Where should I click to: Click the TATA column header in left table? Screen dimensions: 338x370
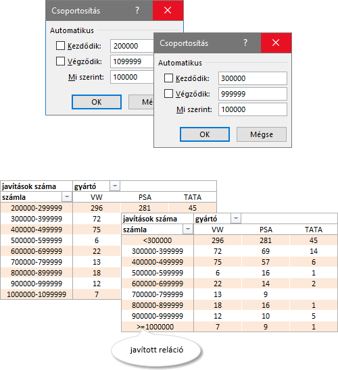(193, 197)
